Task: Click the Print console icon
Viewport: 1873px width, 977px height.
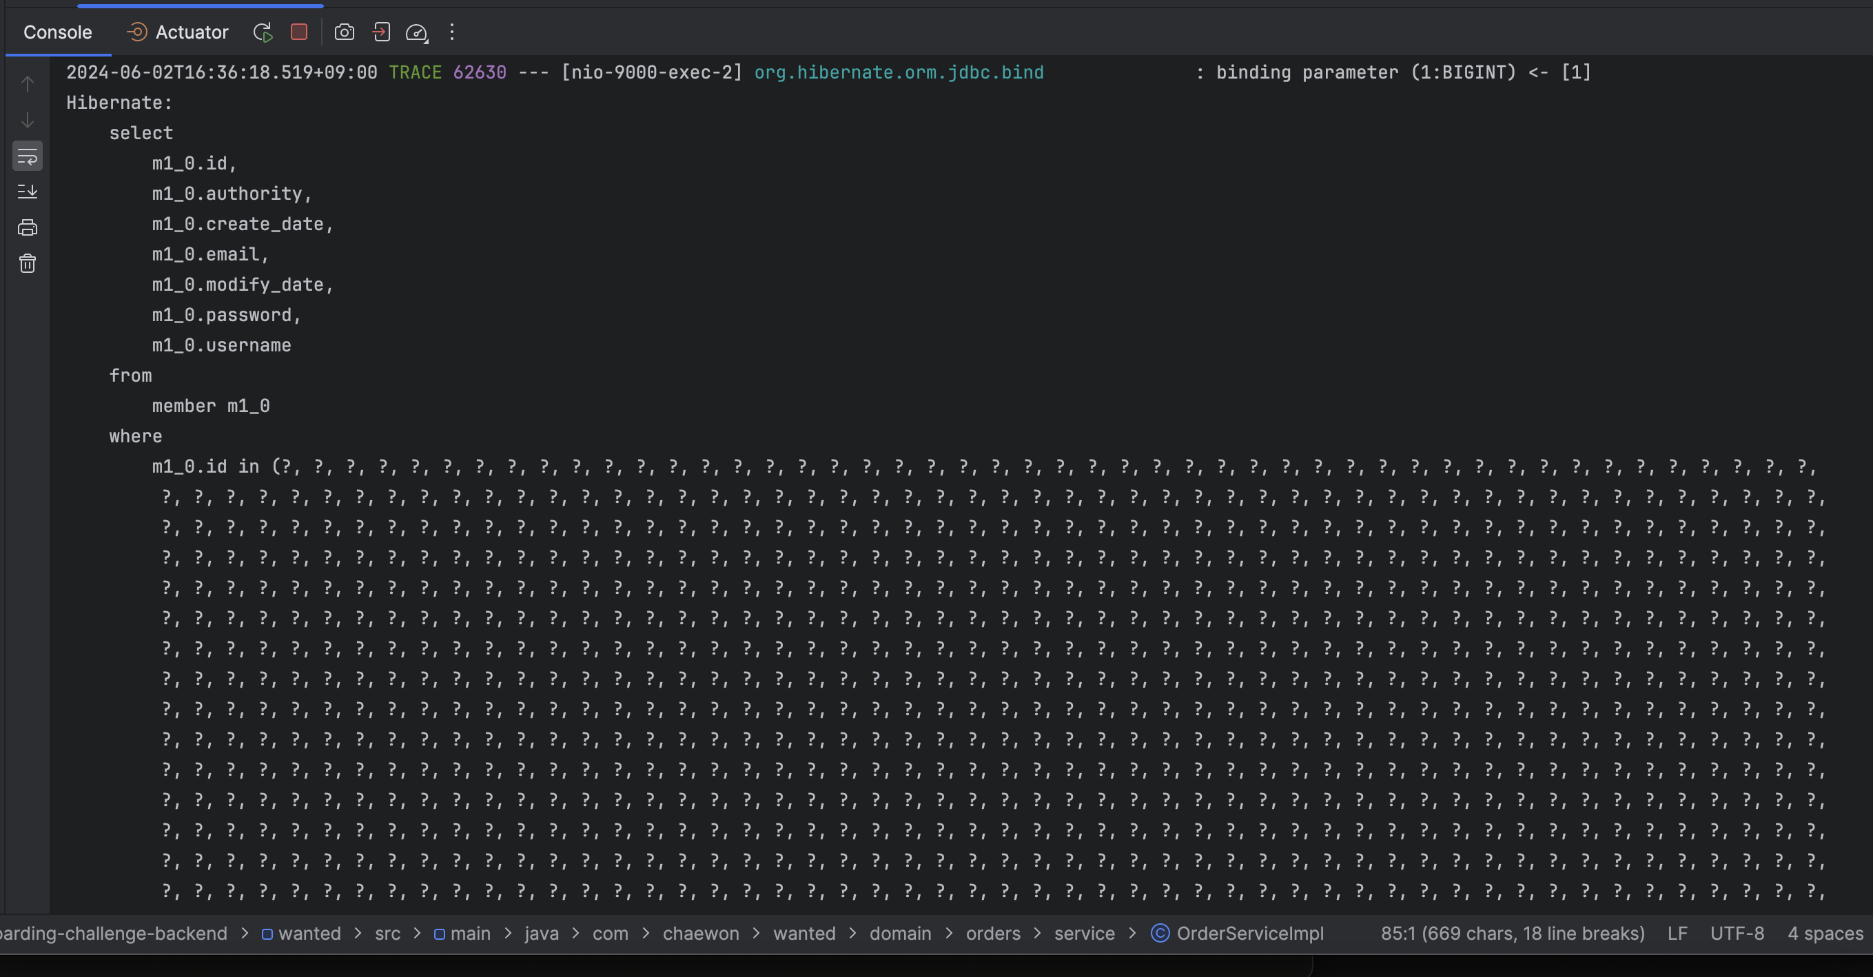Action: (x=28, y=227)
